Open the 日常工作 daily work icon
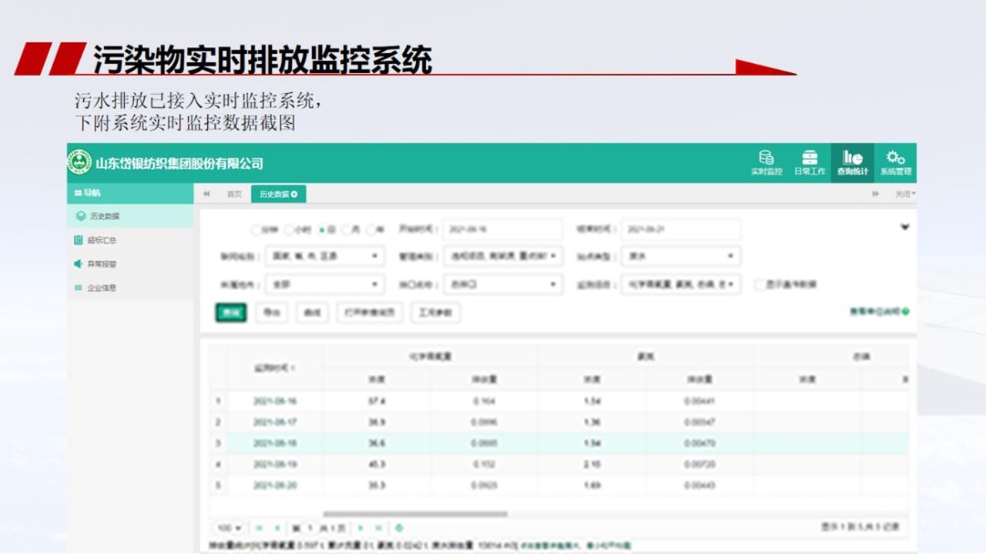This screenshot has width=986, height=554. (x=809, y=158)
